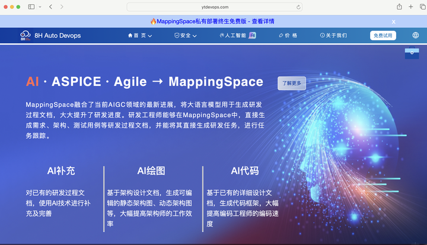427x245 pixels.
Task: Open the MappingSpace私有部署终生免费版 banner link
Action: [212, 21]
